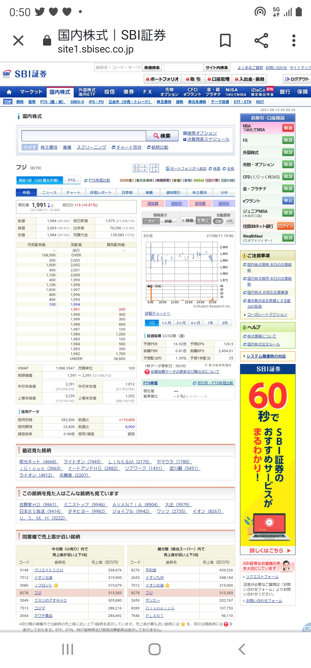
Task: Switch info display to 詳細
Action: [x=168, y=221]
